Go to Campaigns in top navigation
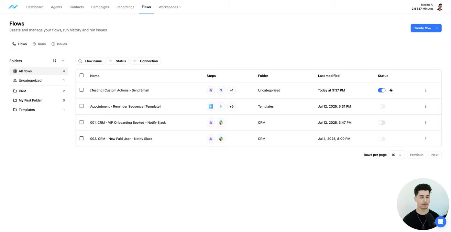 point(100,7)
